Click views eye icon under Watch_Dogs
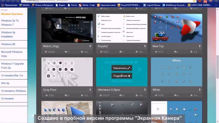 (x=46, y=52)
